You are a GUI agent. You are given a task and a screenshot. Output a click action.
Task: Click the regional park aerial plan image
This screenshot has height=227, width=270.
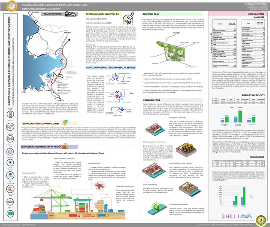(x=170, y=51)
